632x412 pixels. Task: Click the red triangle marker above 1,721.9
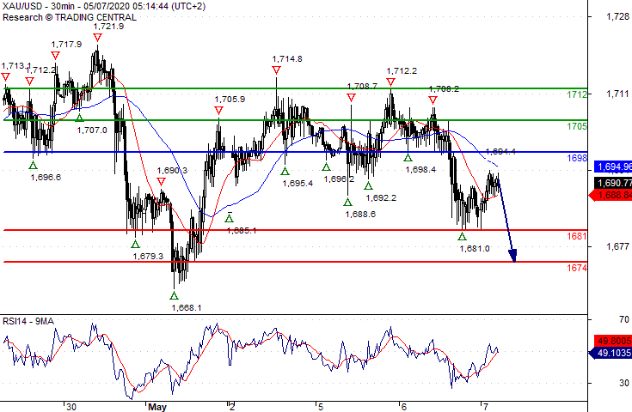pyautogui.click(x=97, y=38)
